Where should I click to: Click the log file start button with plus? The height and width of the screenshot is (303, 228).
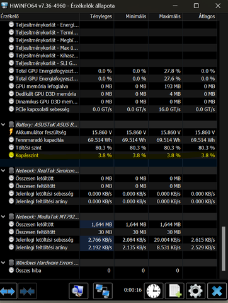(174, 291)
